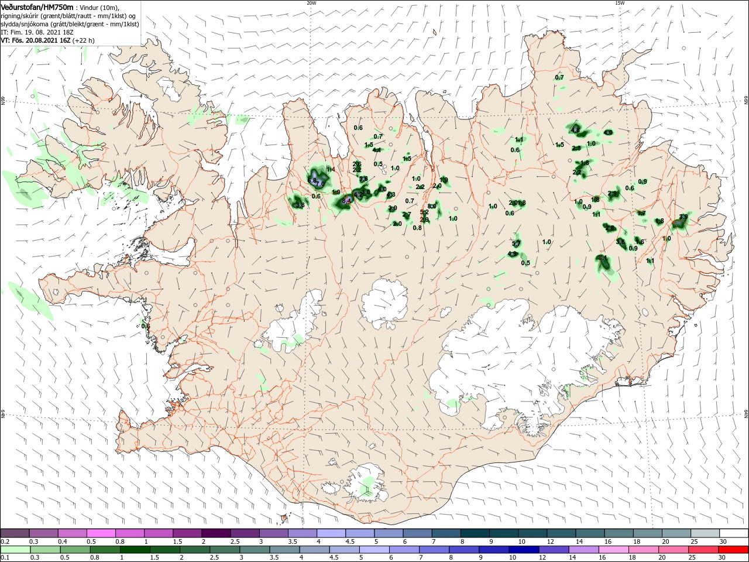Pick the red-pink swatch labeled 25 in lower legend

(x=703, y=550)
